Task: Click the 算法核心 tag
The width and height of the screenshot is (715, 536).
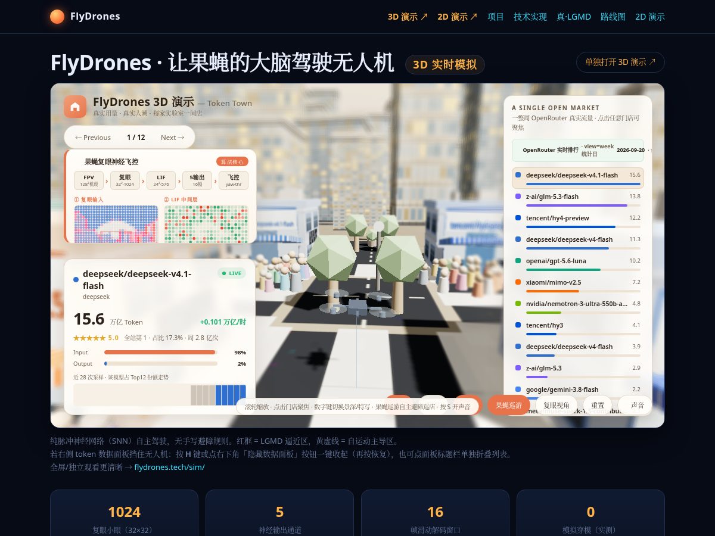Action: click(232, 161)
